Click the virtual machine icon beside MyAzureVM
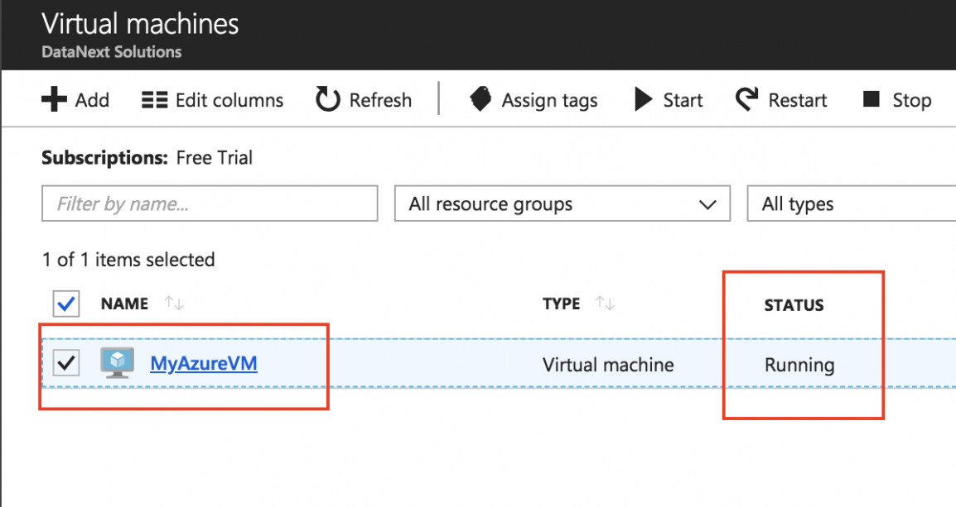 coord(116,363)
